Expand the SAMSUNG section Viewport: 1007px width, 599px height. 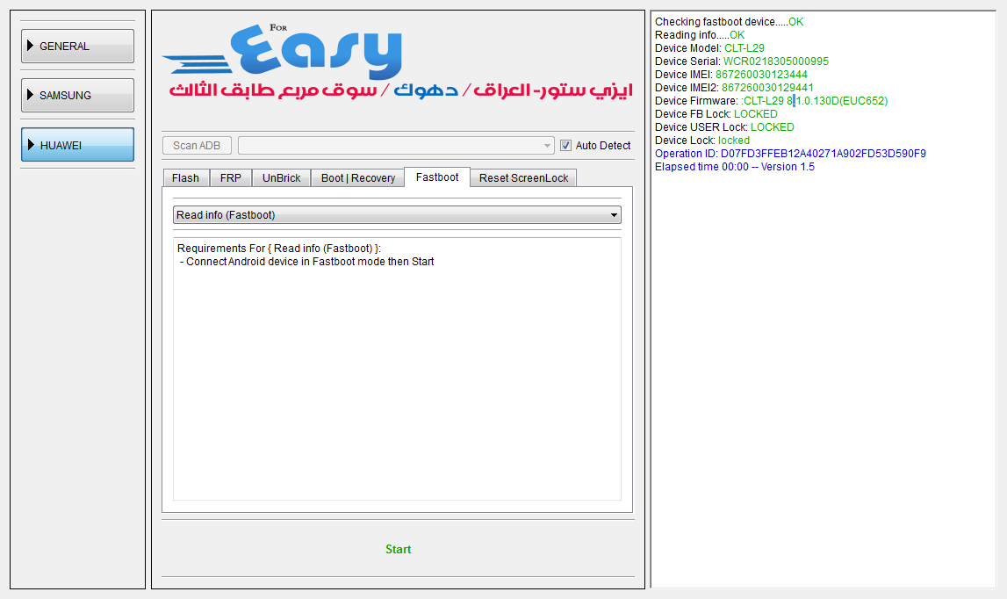78,95
